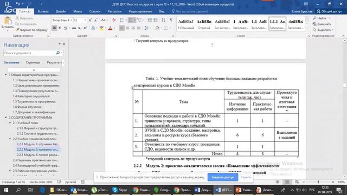Apply multilevel list
This screenshot has width=347, height=195.
coord(140,21)
